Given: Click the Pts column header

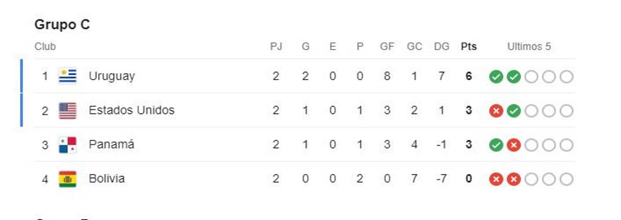Looking at the screenshot, I should pyautogui.click(x=469, y=47).
